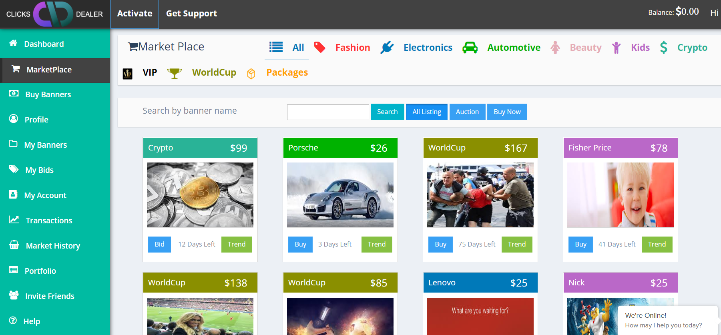Click the Buy Banners money icon

tap(14, 94)
